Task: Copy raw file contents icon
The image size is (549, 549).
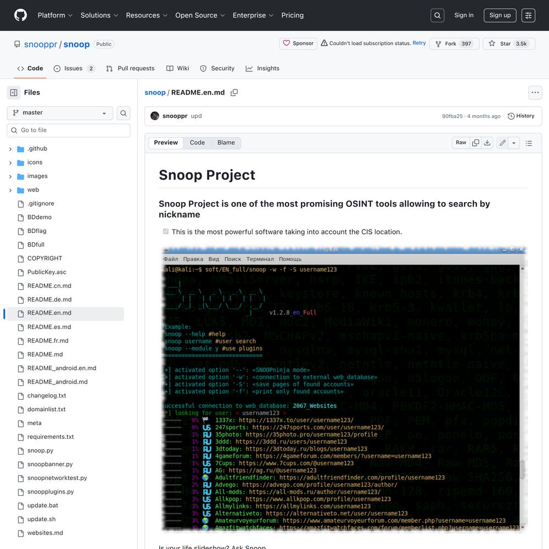Action: (475, 143)
